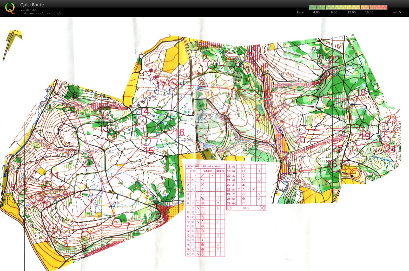
Task: Click the red number 16 on the map
Action: [180, 132]
